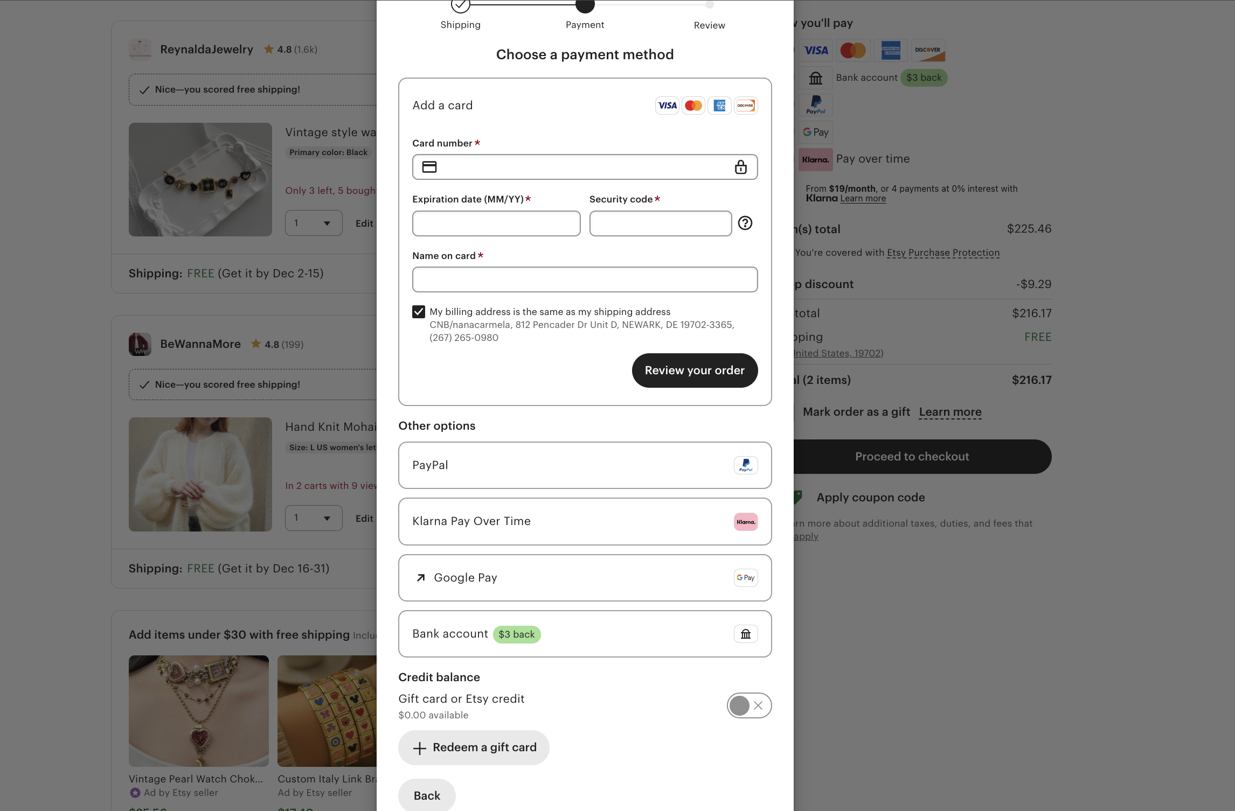1235x811 pixels.
Task: Select the Review step in checkout progress
Action: pyautogui.click(x=709, y=6)
